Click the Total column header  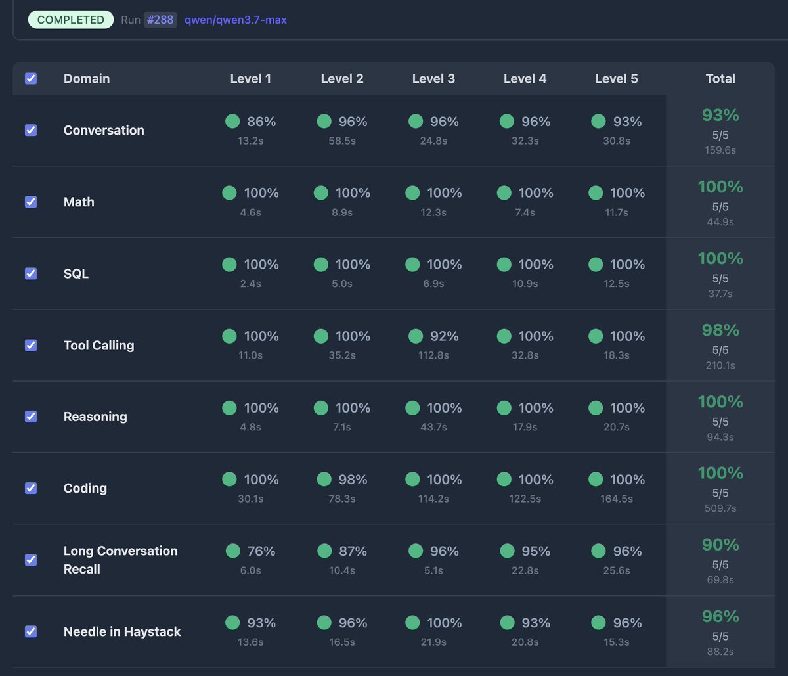coord(720,79)
